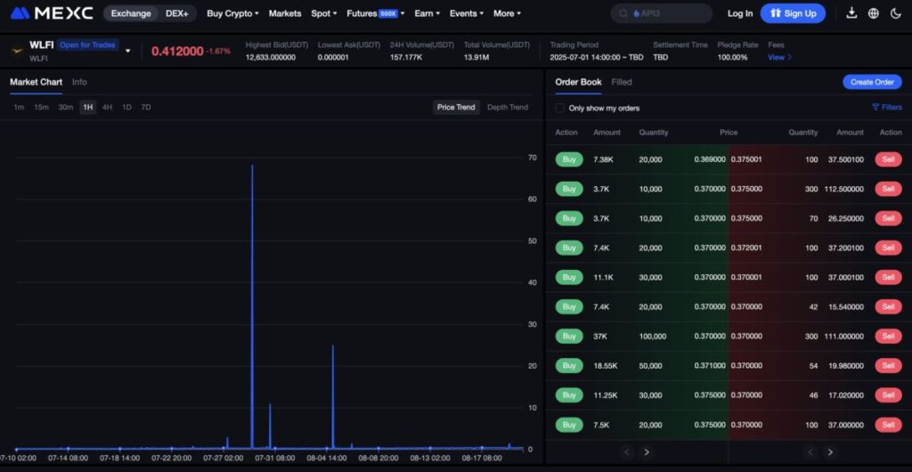Screen dimensions: 912x472
Task: Click the Highest Bid value 12,633.000000
Action: point(271,57)
